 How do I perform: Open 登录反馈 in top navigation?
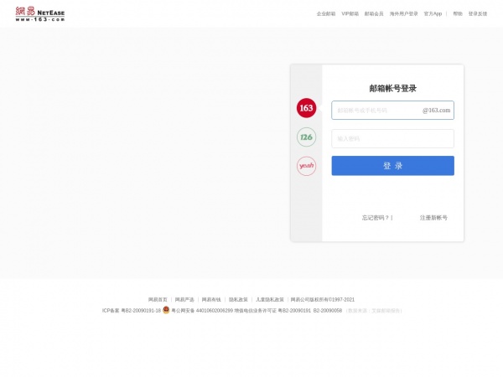click(478, 13)
